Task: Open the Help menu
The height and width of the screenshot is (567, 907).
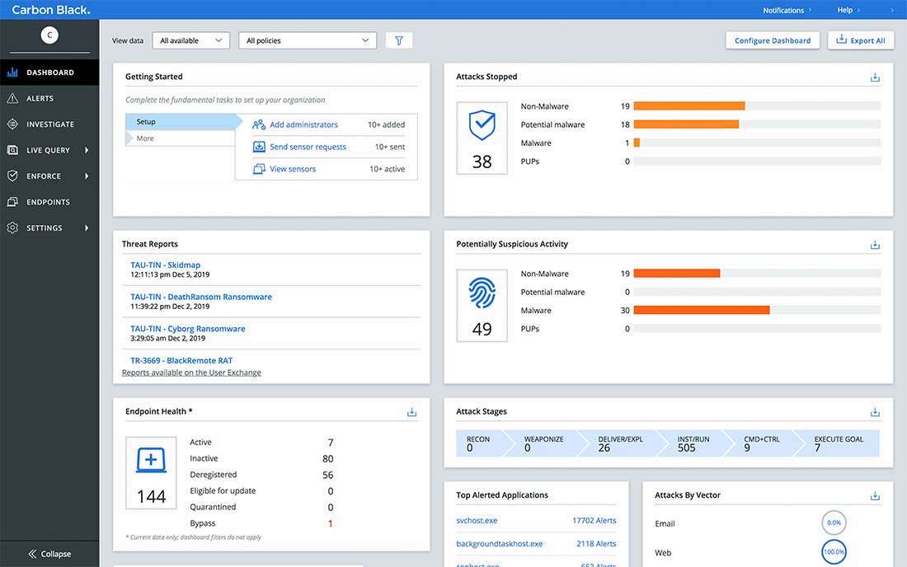Action: (846, 9)
